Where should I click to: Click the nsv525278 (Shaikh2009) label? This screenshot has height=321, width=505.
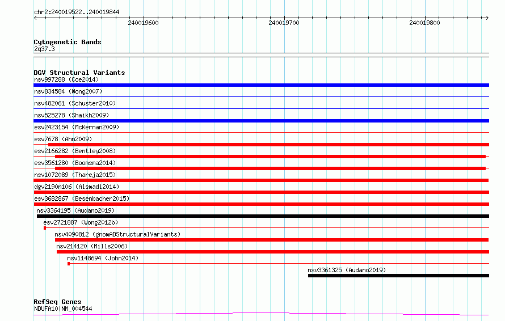coord(71,115)
